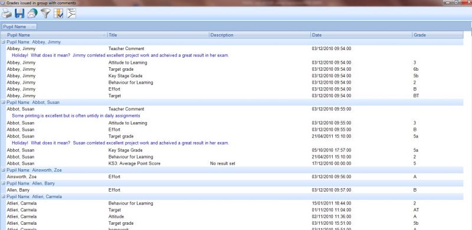
Task: Click date '15/01/2011 18:44:00'
Action: point(332,203)
